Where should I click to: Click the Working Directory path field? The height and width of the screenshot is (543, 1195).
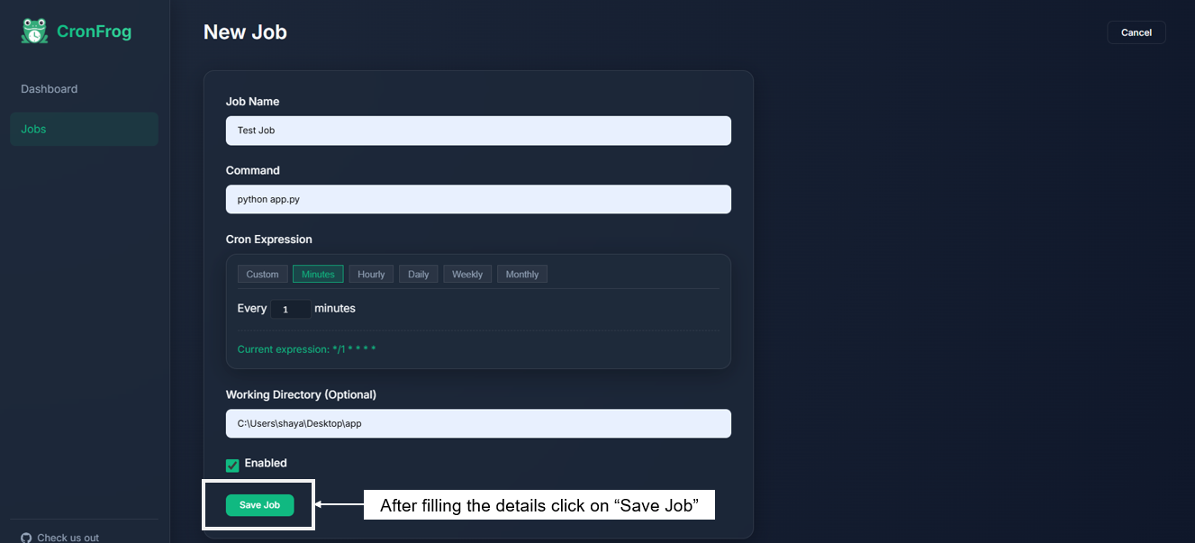[478, 423]
